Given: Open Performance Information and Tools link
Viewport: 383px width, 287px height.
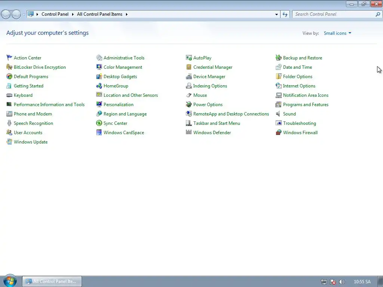Looking at the screenshot, I should pos(49,105).
